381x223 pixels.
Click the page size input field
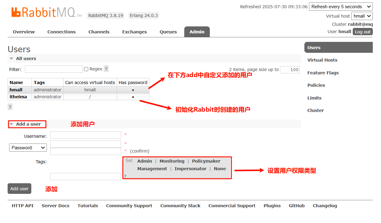290,70
